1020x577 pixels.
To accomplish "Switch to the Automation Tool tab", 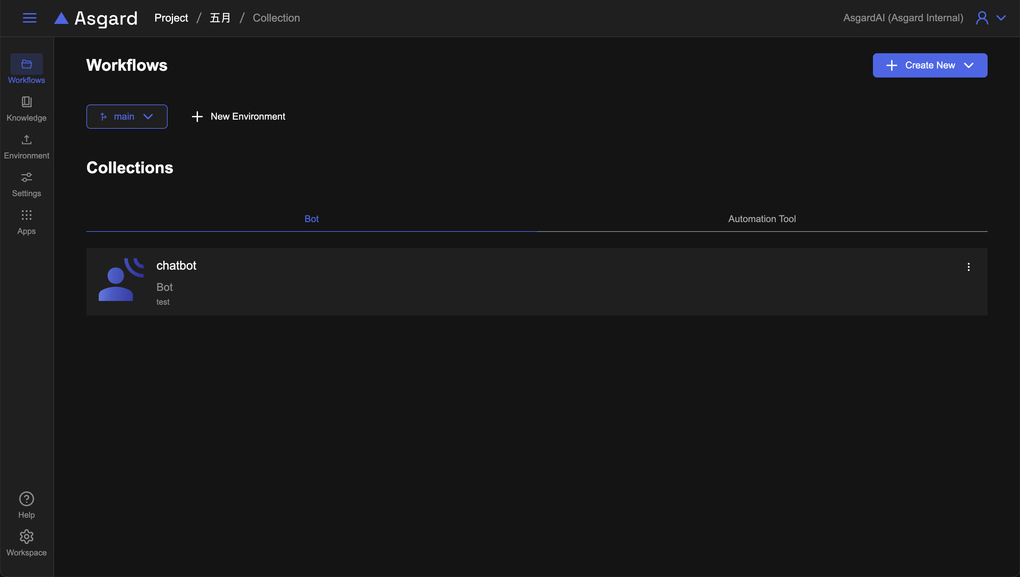I will click(762, 219).
